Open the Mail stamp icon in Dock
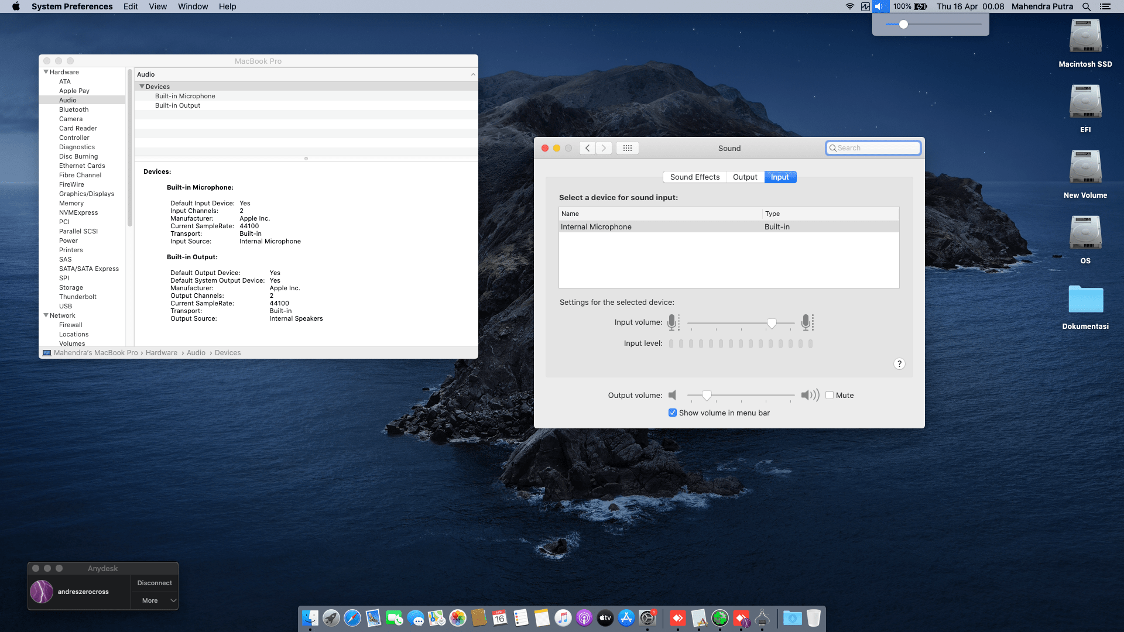 click(x=373, y=618)
